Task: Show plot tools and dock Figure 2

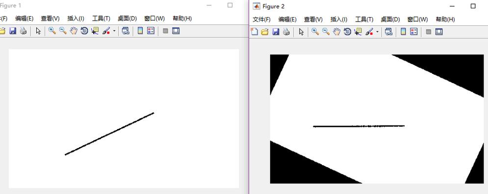Action: (439, 32)
